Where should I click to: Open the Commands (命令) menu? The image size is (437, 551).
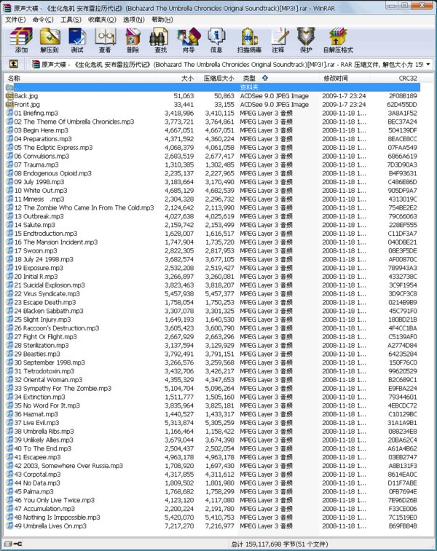click(43, 20)
